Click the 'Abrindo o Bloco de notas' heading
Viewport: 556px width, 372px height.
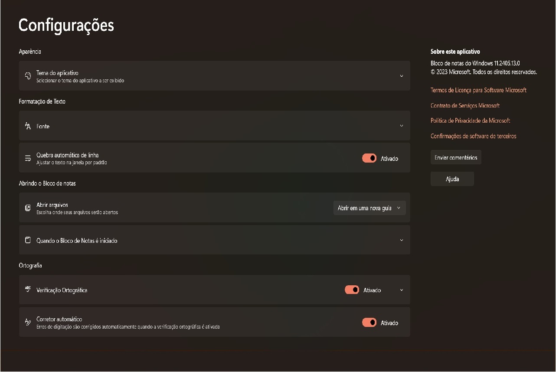click(47, 183)
